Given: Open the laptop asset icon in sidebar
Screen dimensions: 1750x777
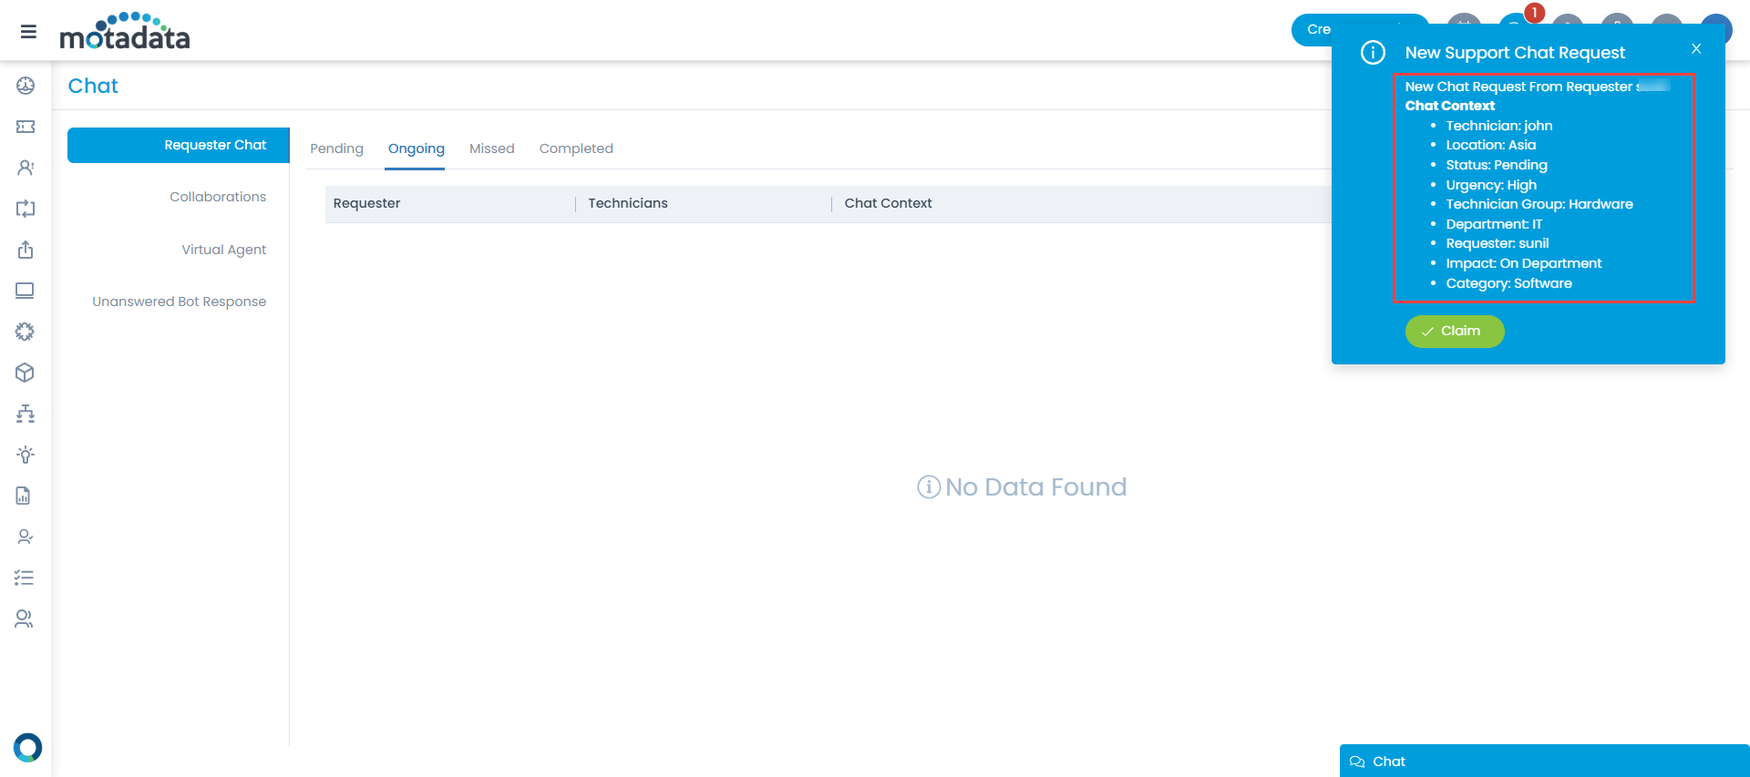Looking at the screenshot, I should pyautogui.click(x=26, y=291).
